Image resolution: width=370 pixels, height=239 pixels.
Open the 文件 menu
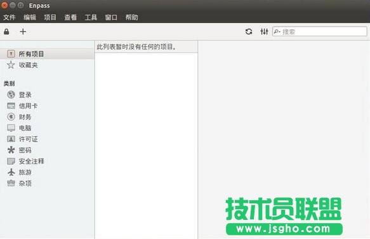pos(10,17)
